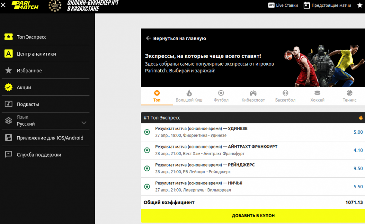This screenshot has height=224, width=365.
Task: Select the Теннис tab
Action: click(x=349, y=96)
